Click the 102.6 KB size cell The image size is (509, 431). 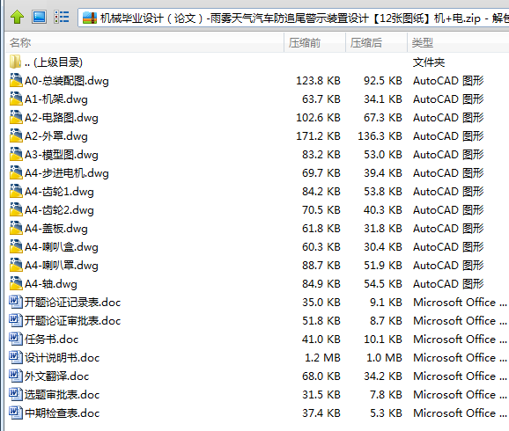coord(318,117)
